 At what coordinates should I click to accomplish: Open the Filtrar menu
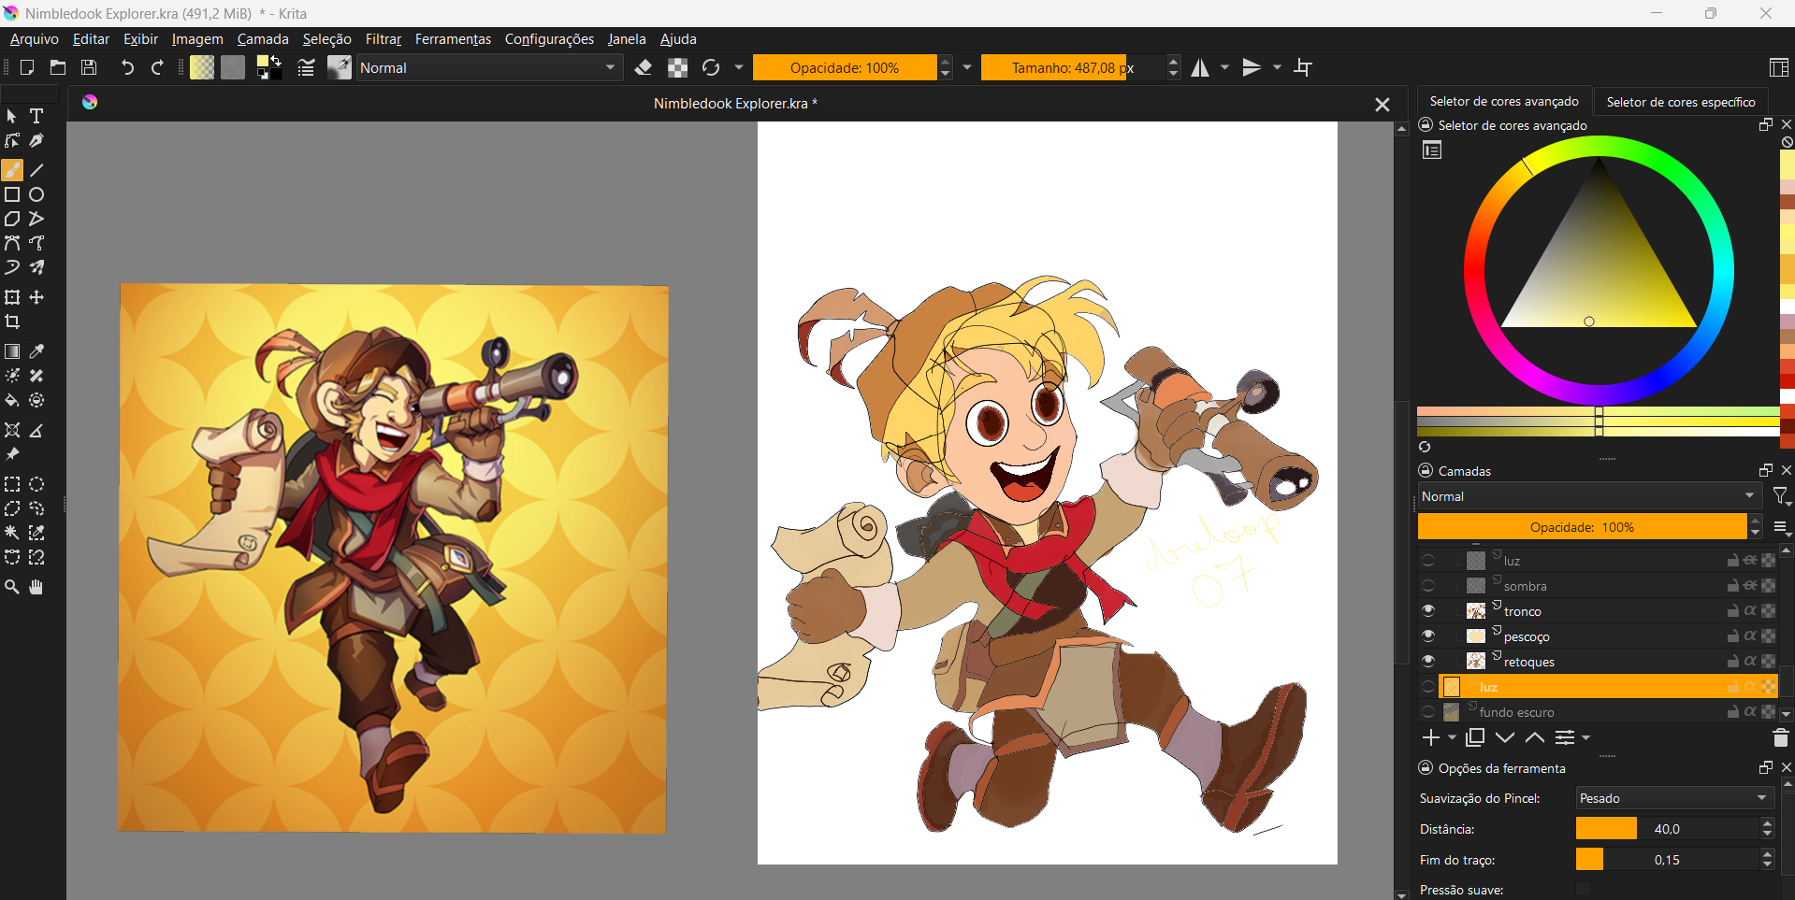pos(383,39)
